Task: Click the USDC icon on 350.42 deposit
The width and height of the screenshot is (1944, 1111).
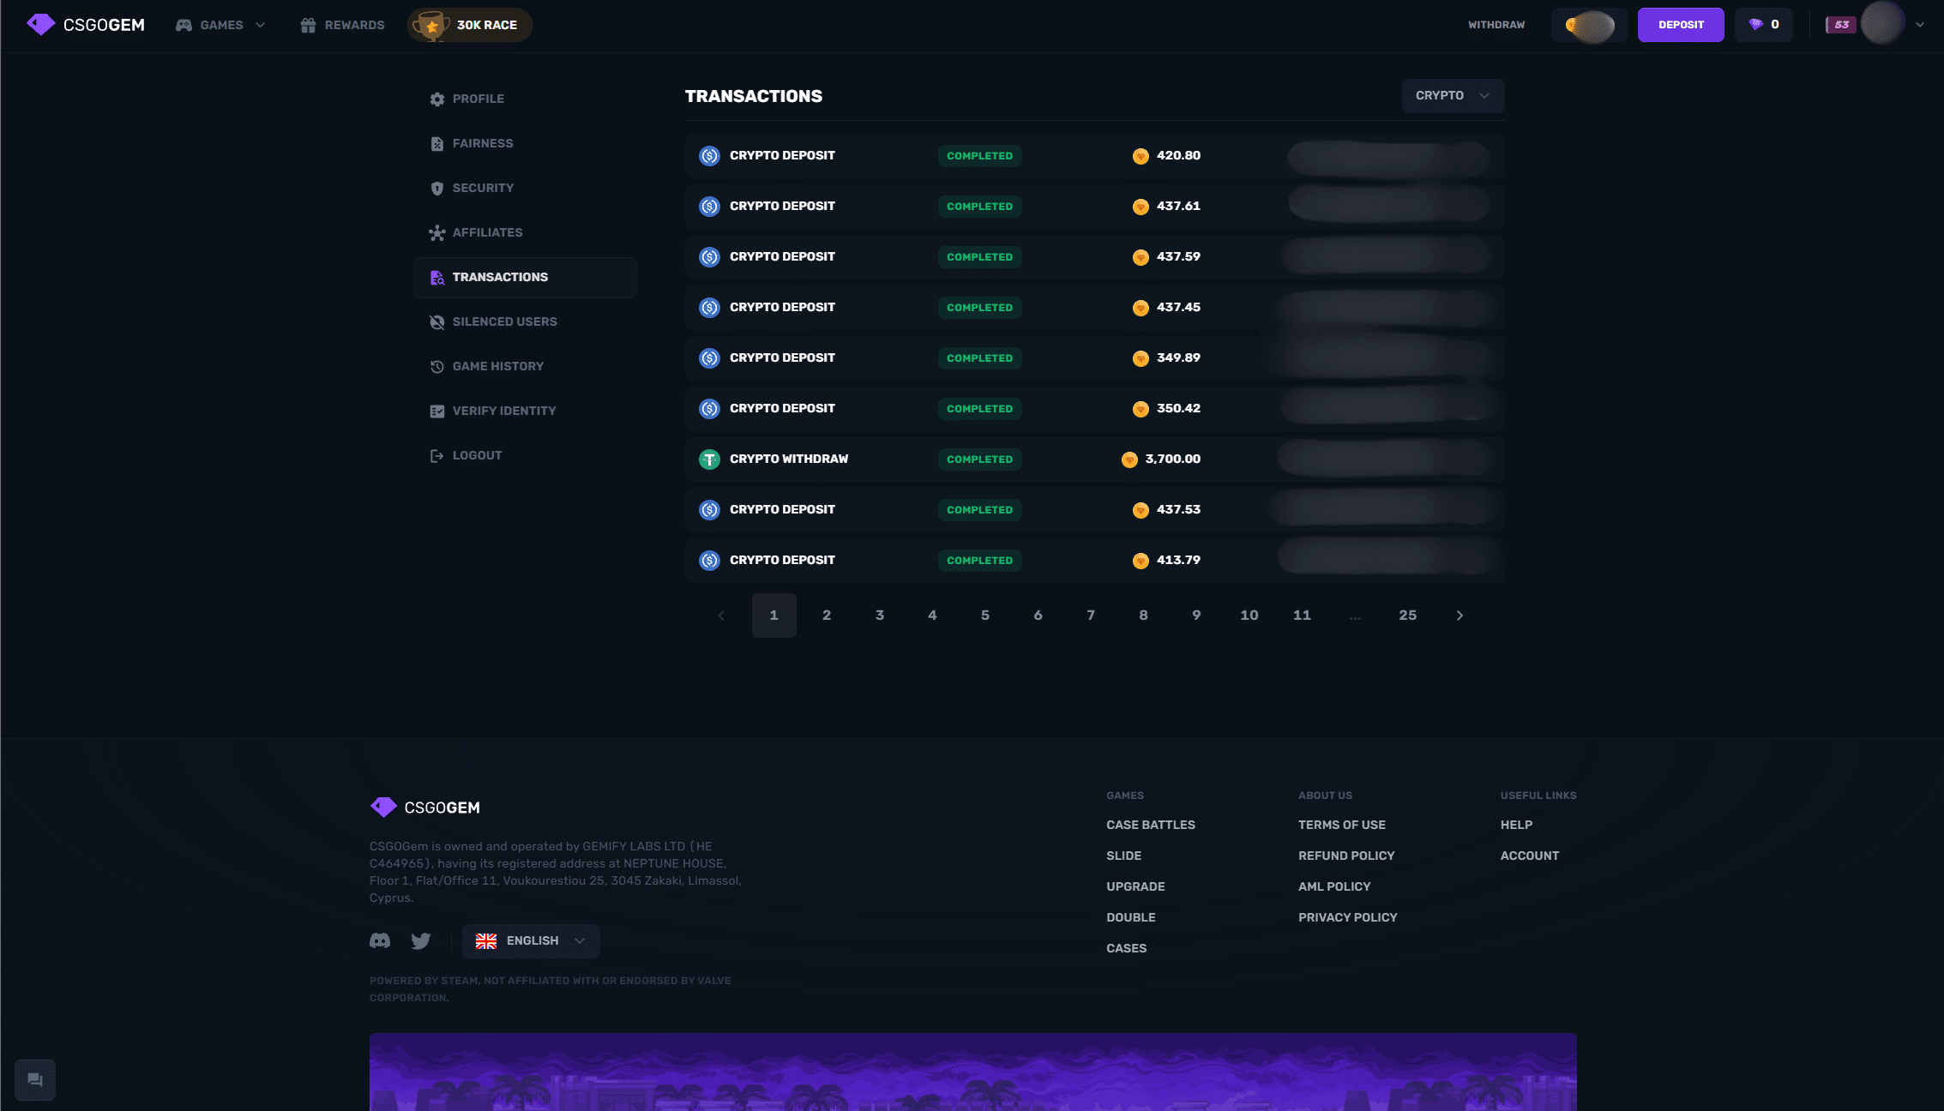Action: [x=709, y=409]
